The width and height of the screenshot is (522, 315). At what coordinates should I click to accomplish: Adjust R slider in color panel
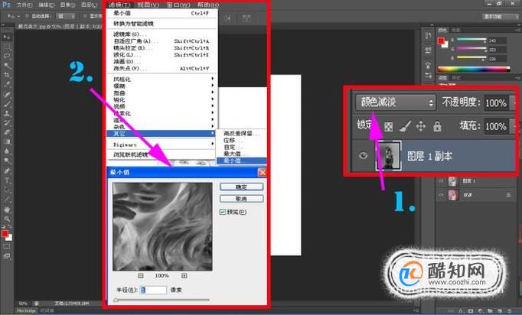(x=471, y=39)
